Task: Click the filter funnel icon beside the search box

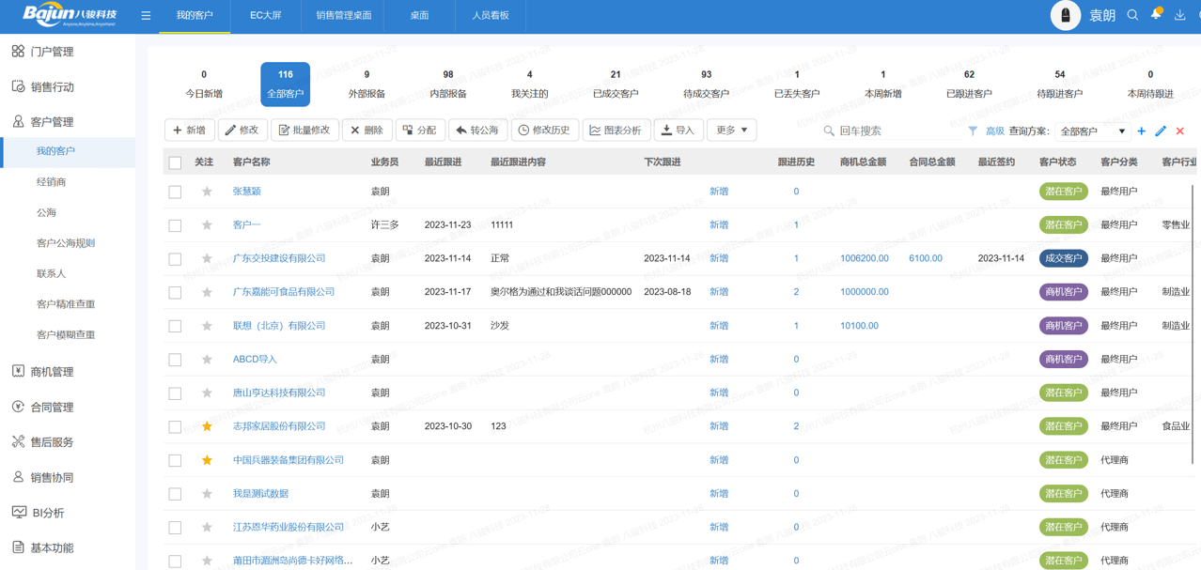Action: point(973,131)
